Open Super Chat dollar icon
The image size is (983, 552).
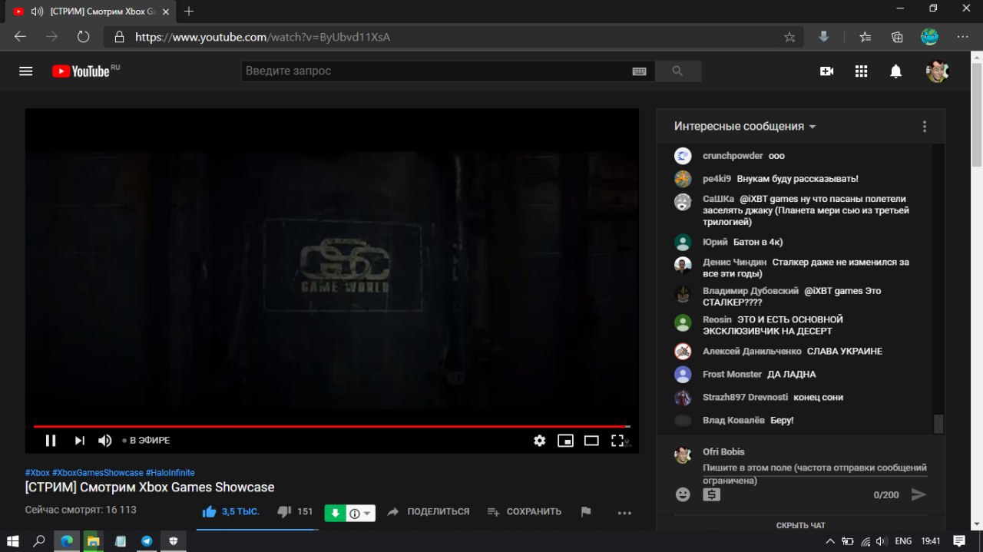point(711,494)
